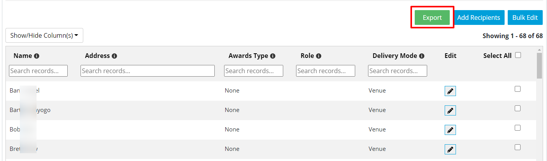The height and width of the screenshot is (161, 547).
Task: Open the info icon beside Role
Action: click(319, 56)
